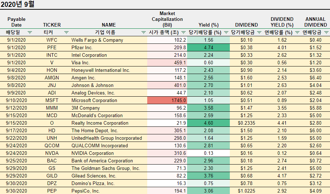Open filter dropdown for 티커 column

[x=66, y=32]
